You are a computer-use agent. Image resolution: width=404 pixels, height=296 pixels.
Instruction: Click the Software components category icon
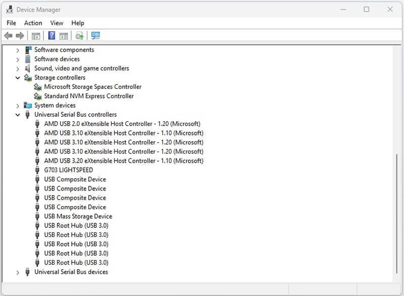(28, 50)
